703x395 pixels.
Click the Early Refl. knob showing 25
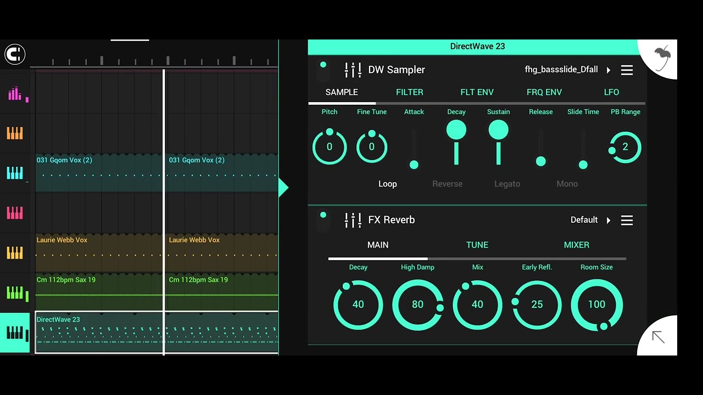click(537, 304)
